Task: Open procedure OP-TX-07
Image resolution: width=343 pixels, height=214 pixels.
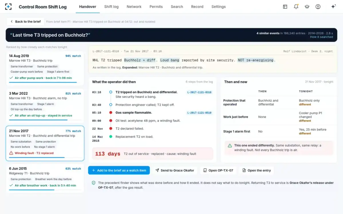Action: pos(218,170)
